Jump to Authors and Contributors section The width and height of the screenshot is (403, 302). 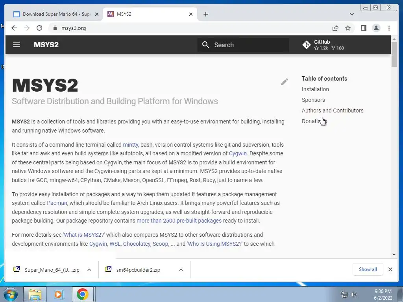click(x=333, y=110)
